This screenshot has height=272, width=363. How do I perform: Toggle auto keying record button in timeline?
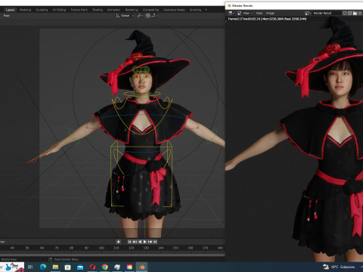118,242
